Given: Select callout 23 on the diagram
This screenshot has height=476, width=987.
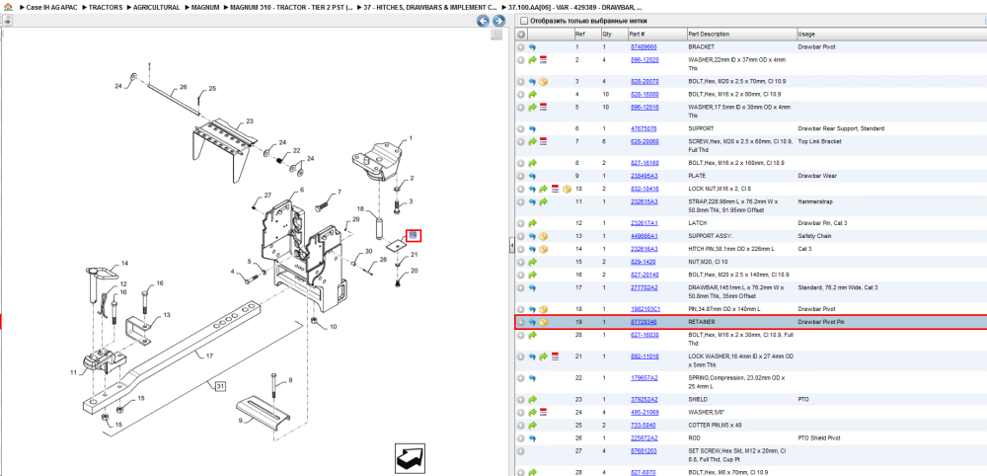Looking at the screenshot, I should click(x=250, y=120).
